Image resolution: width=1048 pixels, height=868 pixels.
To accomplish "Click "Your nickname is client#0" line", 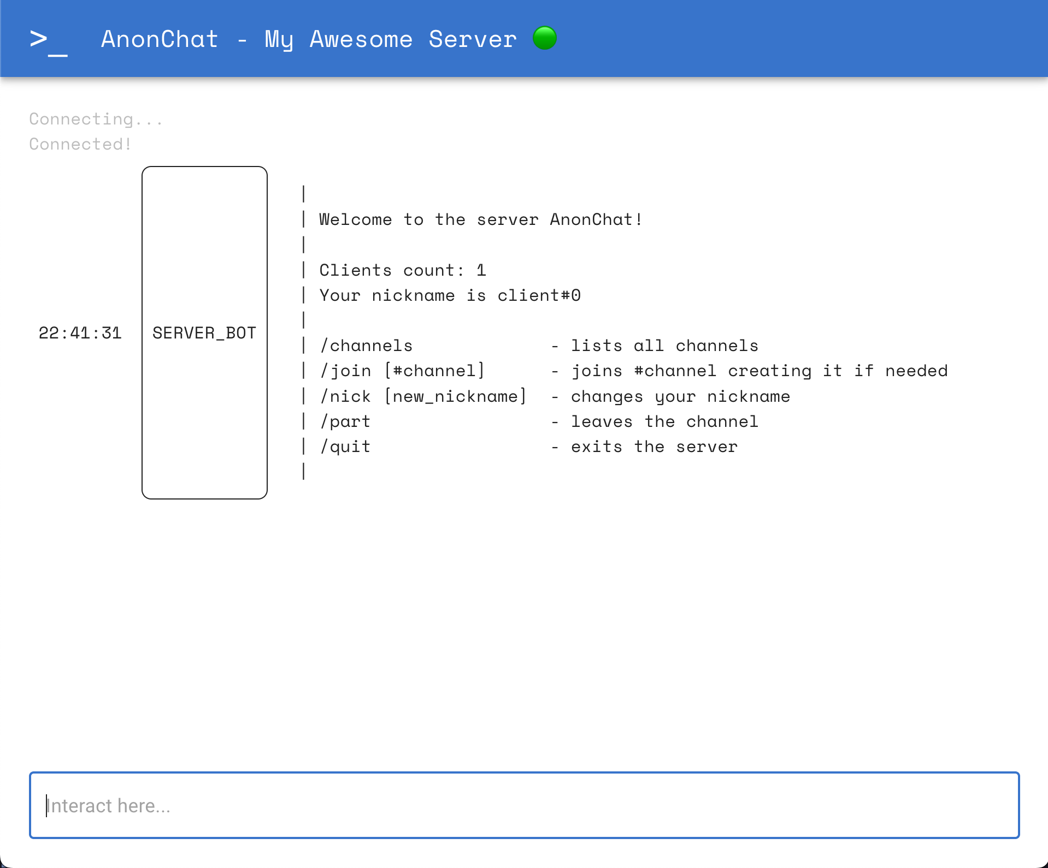I will [x=450, y=295].
